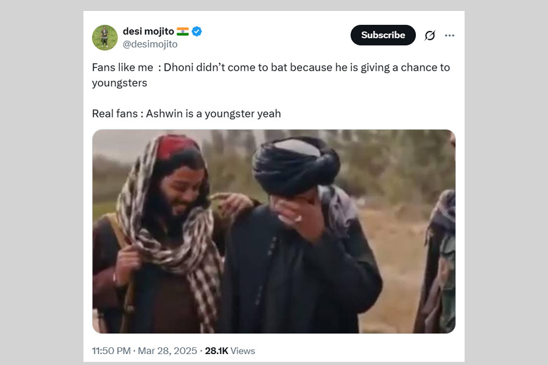Click the Mar 28, 2025 date
This screenshot has width=548, height=365.
click(167, 351)
